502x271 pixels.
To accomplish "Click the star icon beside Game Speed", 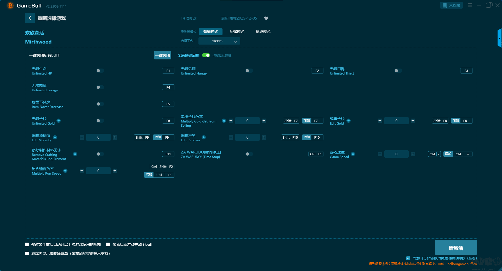I will [x=353, y=154].
